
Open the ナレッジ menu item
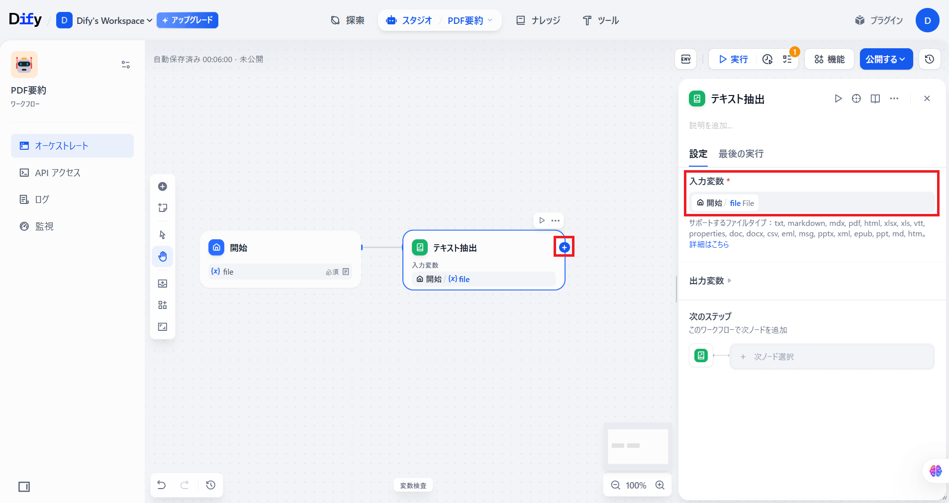[x=539, y=20]
